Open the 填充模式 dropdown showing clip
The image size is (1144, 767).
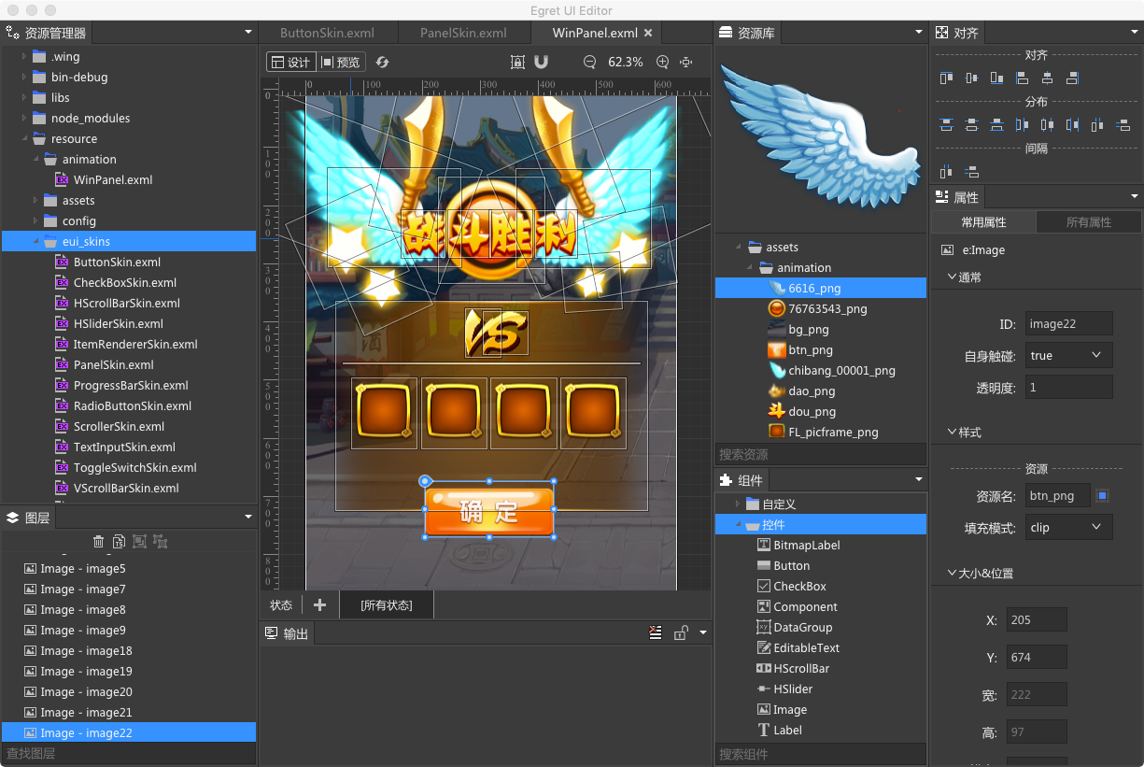1068,526
